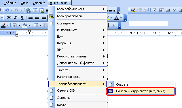Viewport: 182px width, 108px height.
Task: Close the open АТТЕСТАЦИЯ menu
Action: click(x=60, y=3)
